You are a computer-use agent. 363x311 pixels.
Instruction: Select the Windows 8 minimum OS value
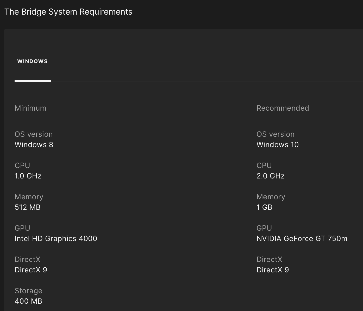click(34, 145)
